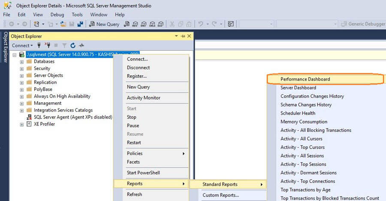Open the Connect dropdown in Object Explorer
This screenshot has width=386, height=201.
coord(22,46)
